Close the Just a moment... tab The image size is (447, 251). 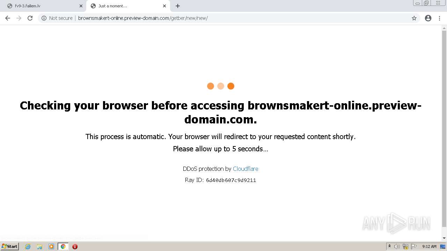[164, 6]
